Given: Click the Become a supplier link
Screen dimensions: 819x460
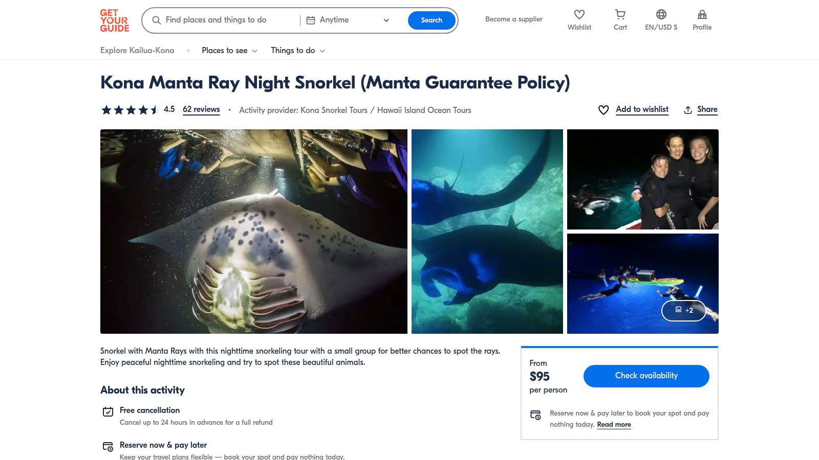Looking at the screenshot, I should [513, 19].
